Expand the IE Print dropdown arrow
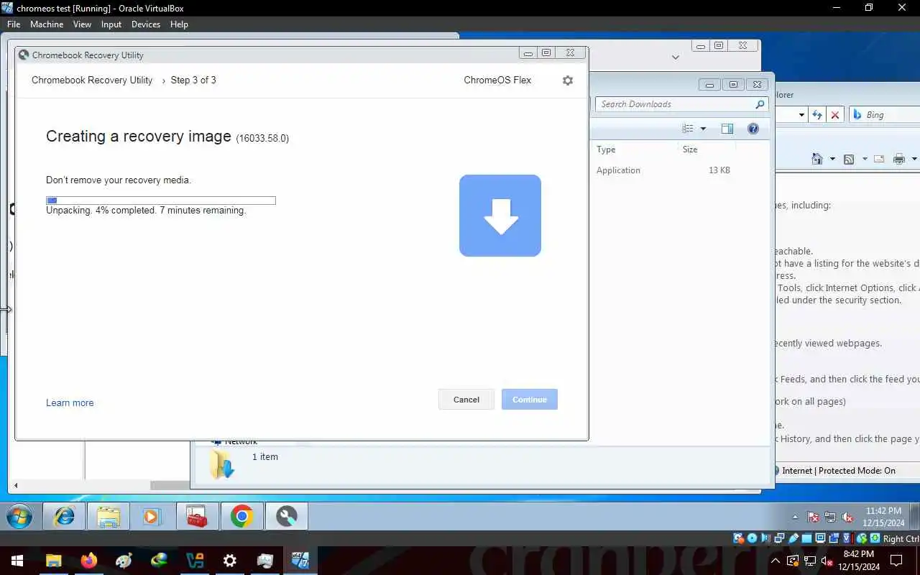The height and width of the screenshot is (575, 920). (x=914, y=159)
